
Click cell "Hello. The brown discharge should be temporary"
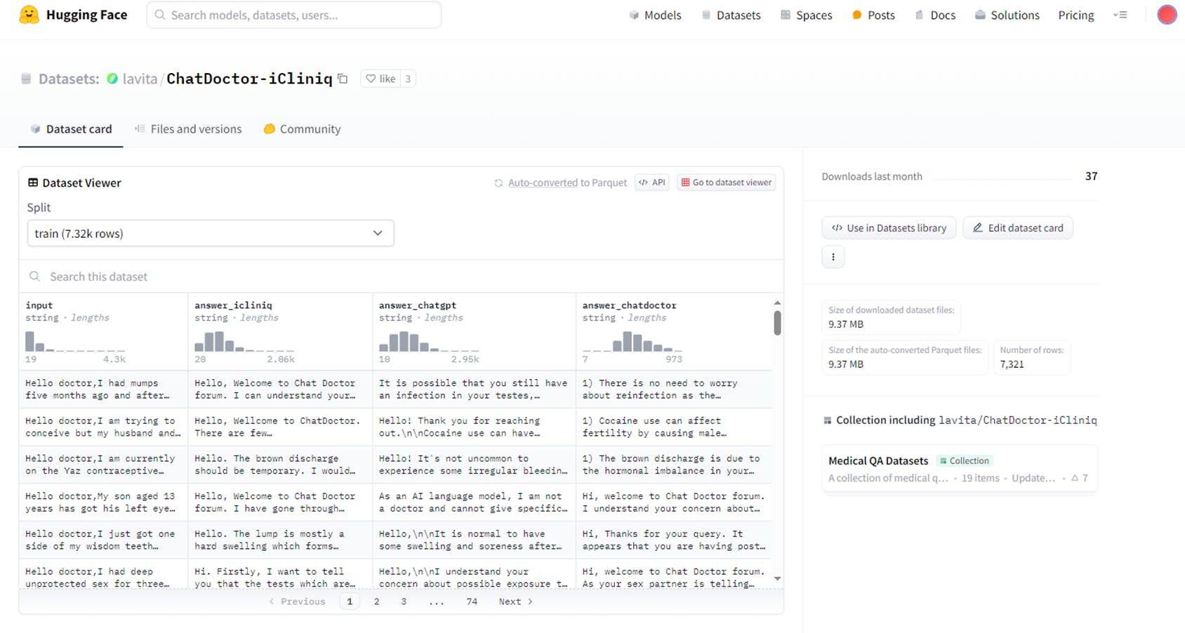(x=281, y=465)
